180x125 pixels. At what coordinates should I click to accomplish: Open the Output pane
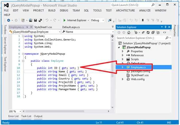(38, 116)
